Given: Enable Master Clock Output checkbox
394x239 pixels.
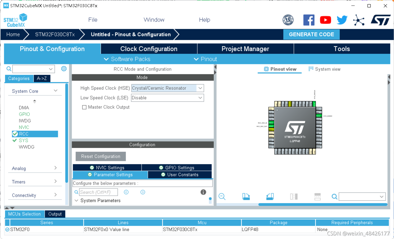Looking at the screenshot, I should pos(84,107).
